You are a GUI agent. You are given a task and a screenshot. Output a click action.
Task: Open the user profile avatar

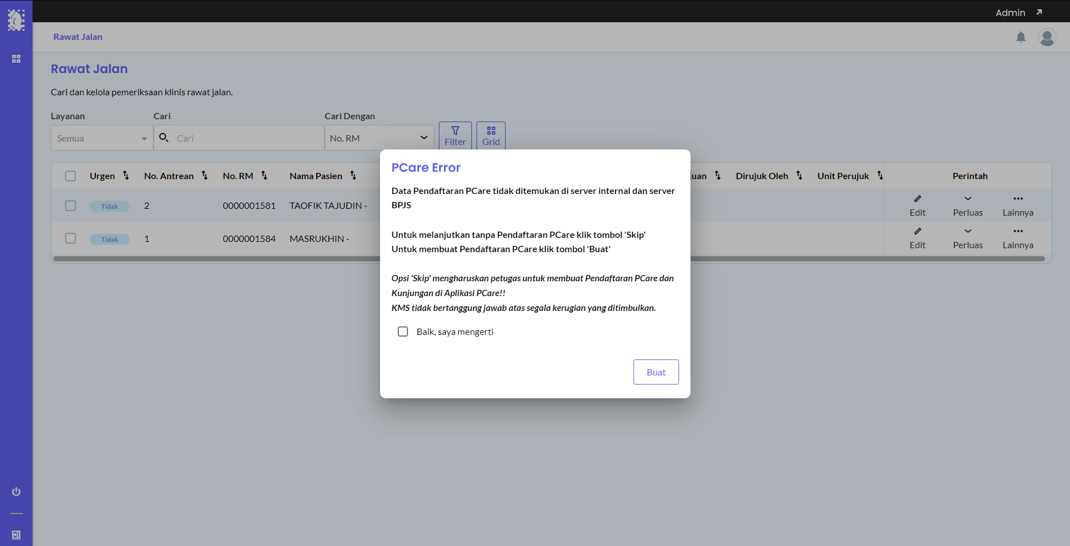tap(1047, 37)
